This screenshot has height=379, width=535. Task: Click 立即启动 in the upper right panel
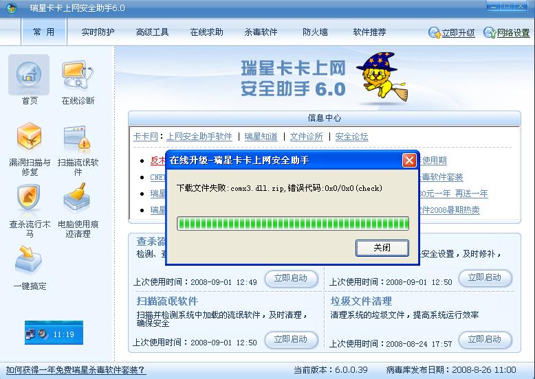pos(485,278)
